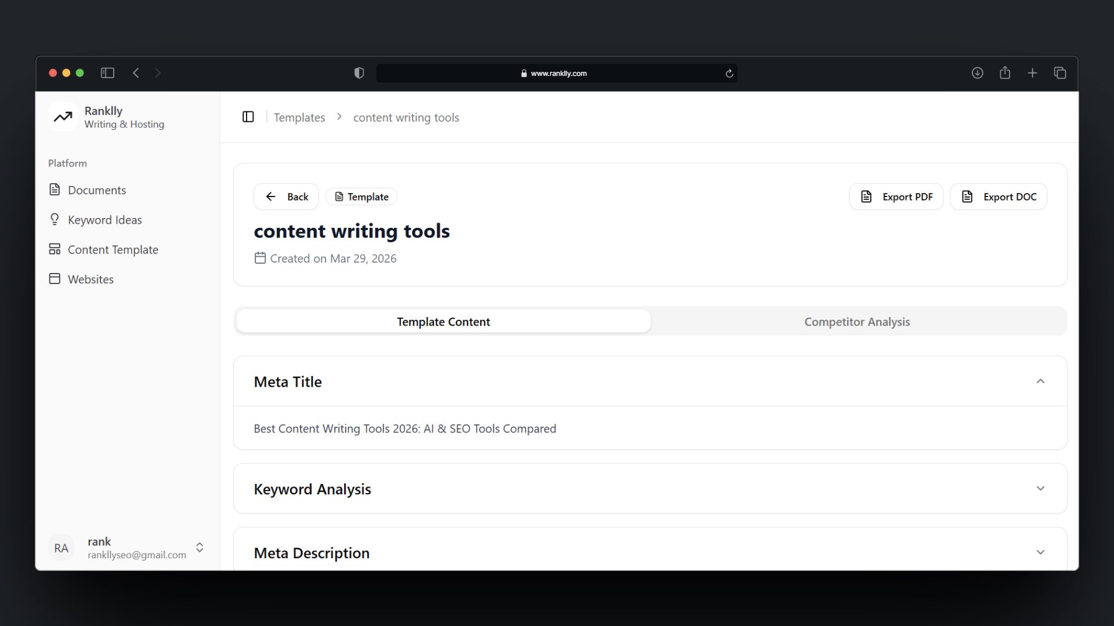
Task: Expand the Keyword Analysis section chevron
Action: click(x=1040, y=489)
